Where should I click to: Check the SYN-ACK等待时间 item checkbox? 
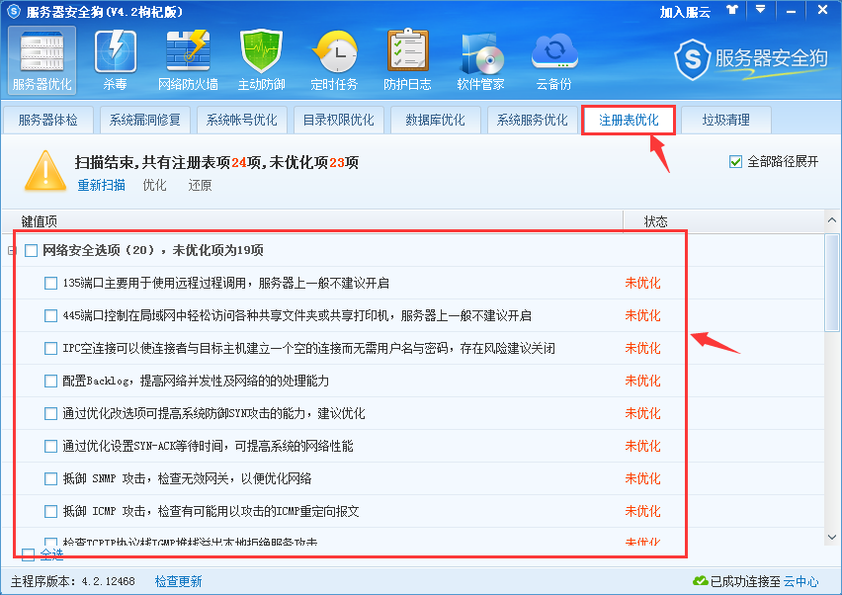pos(50,447)
